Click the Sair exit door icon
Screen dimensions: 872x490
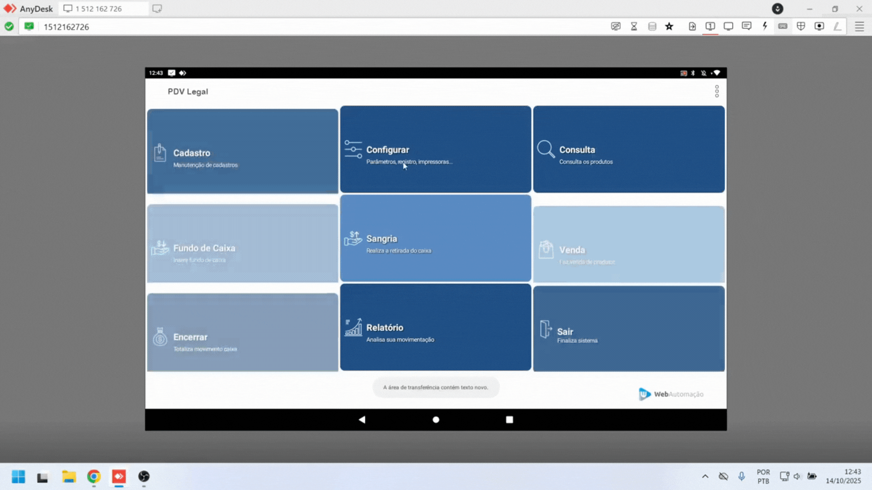point(545,329)
